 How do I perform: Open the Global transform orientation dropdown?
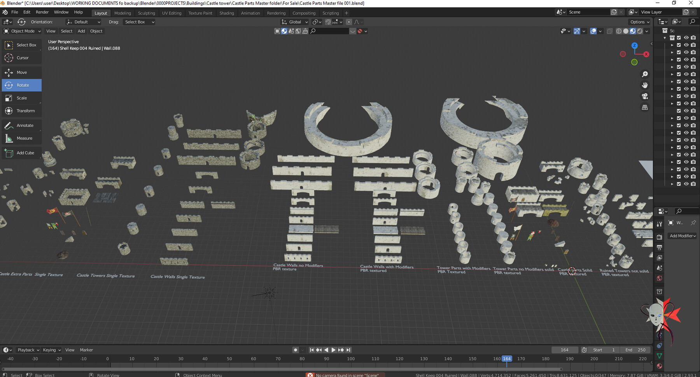click(x=294, y=22)
